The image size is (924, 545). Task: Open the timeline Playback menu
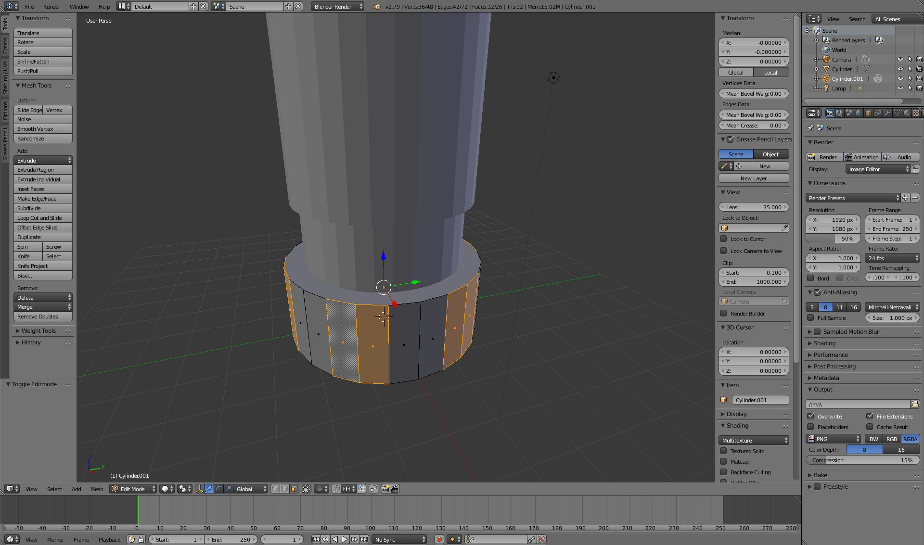pyautogui.click(x=109, y=539)
